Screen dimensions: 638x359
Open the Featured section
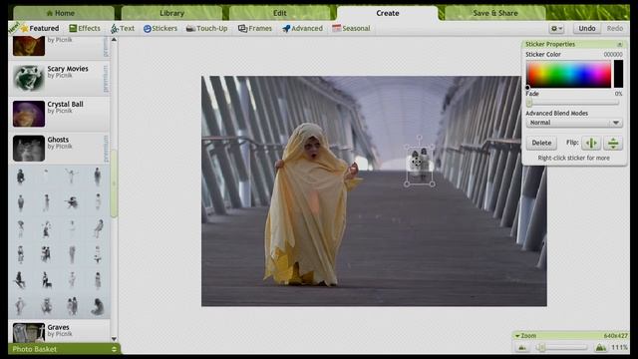[x=40, y=28]
